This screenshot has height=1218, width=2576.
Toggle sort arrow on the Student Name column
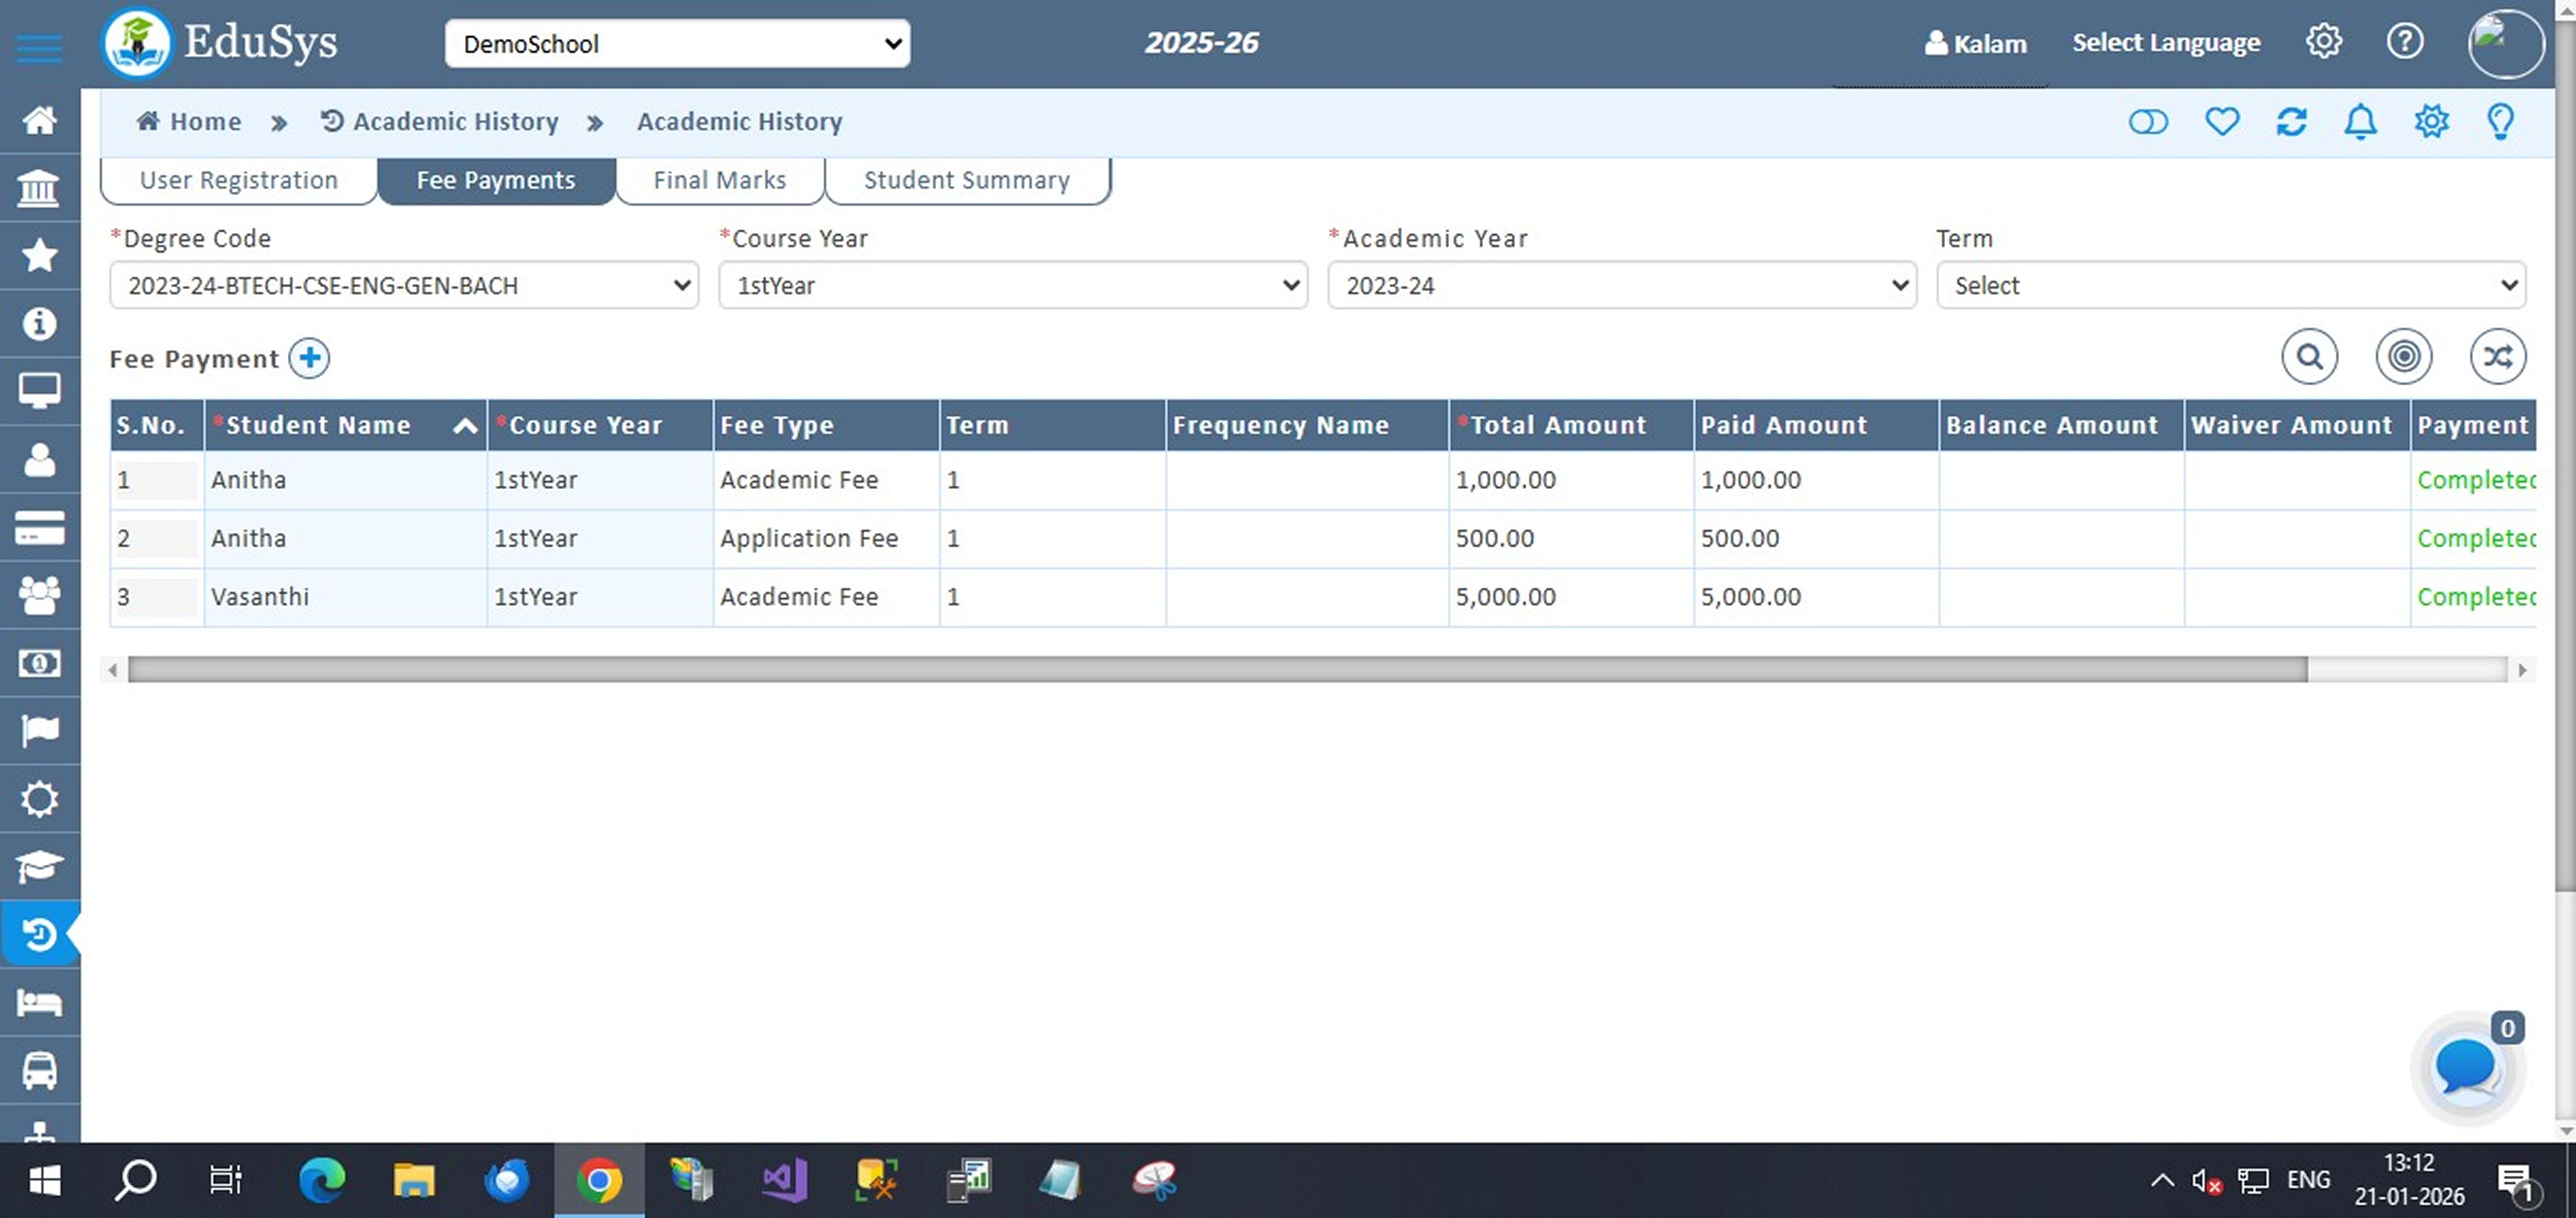tap(465, 426)
